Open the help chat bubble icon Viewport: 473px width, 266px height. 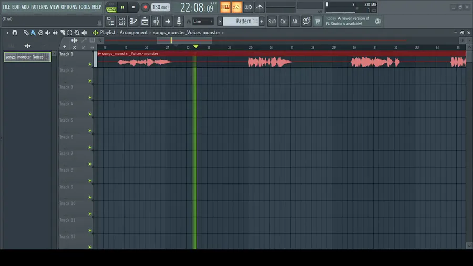pyautogui.click(x=306, y=22)
